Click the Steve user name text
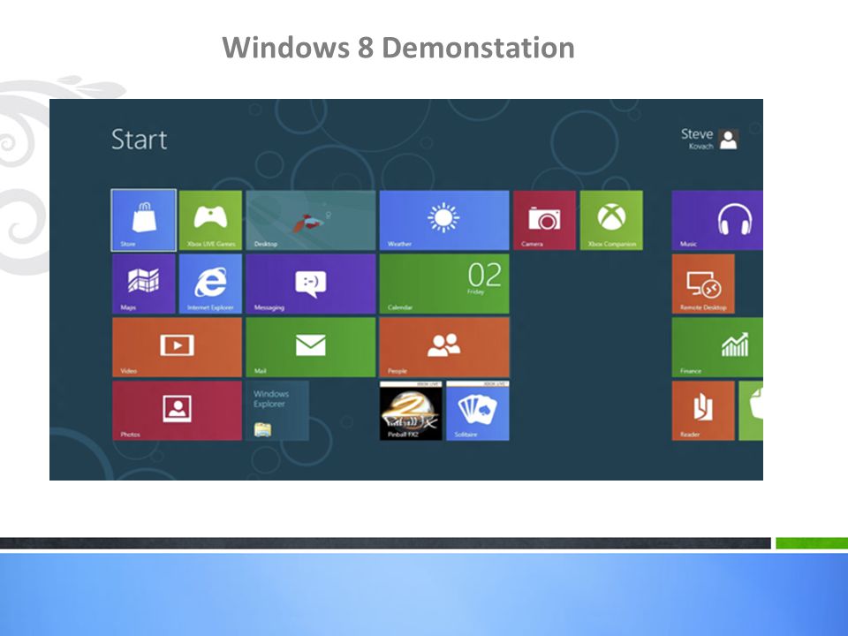The height and width of the screenshot is (636, 848). pyautogui.click(x=697, y=133)
